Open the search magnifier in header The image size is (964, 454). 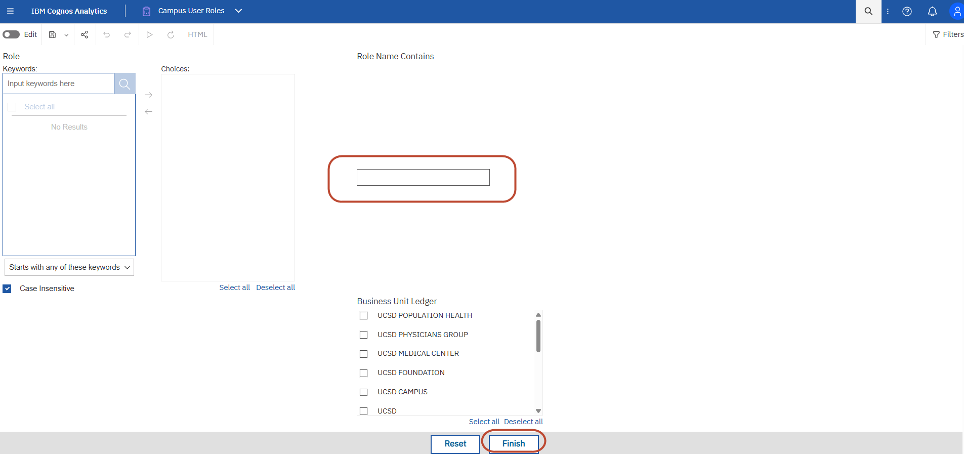pos(868,11)
